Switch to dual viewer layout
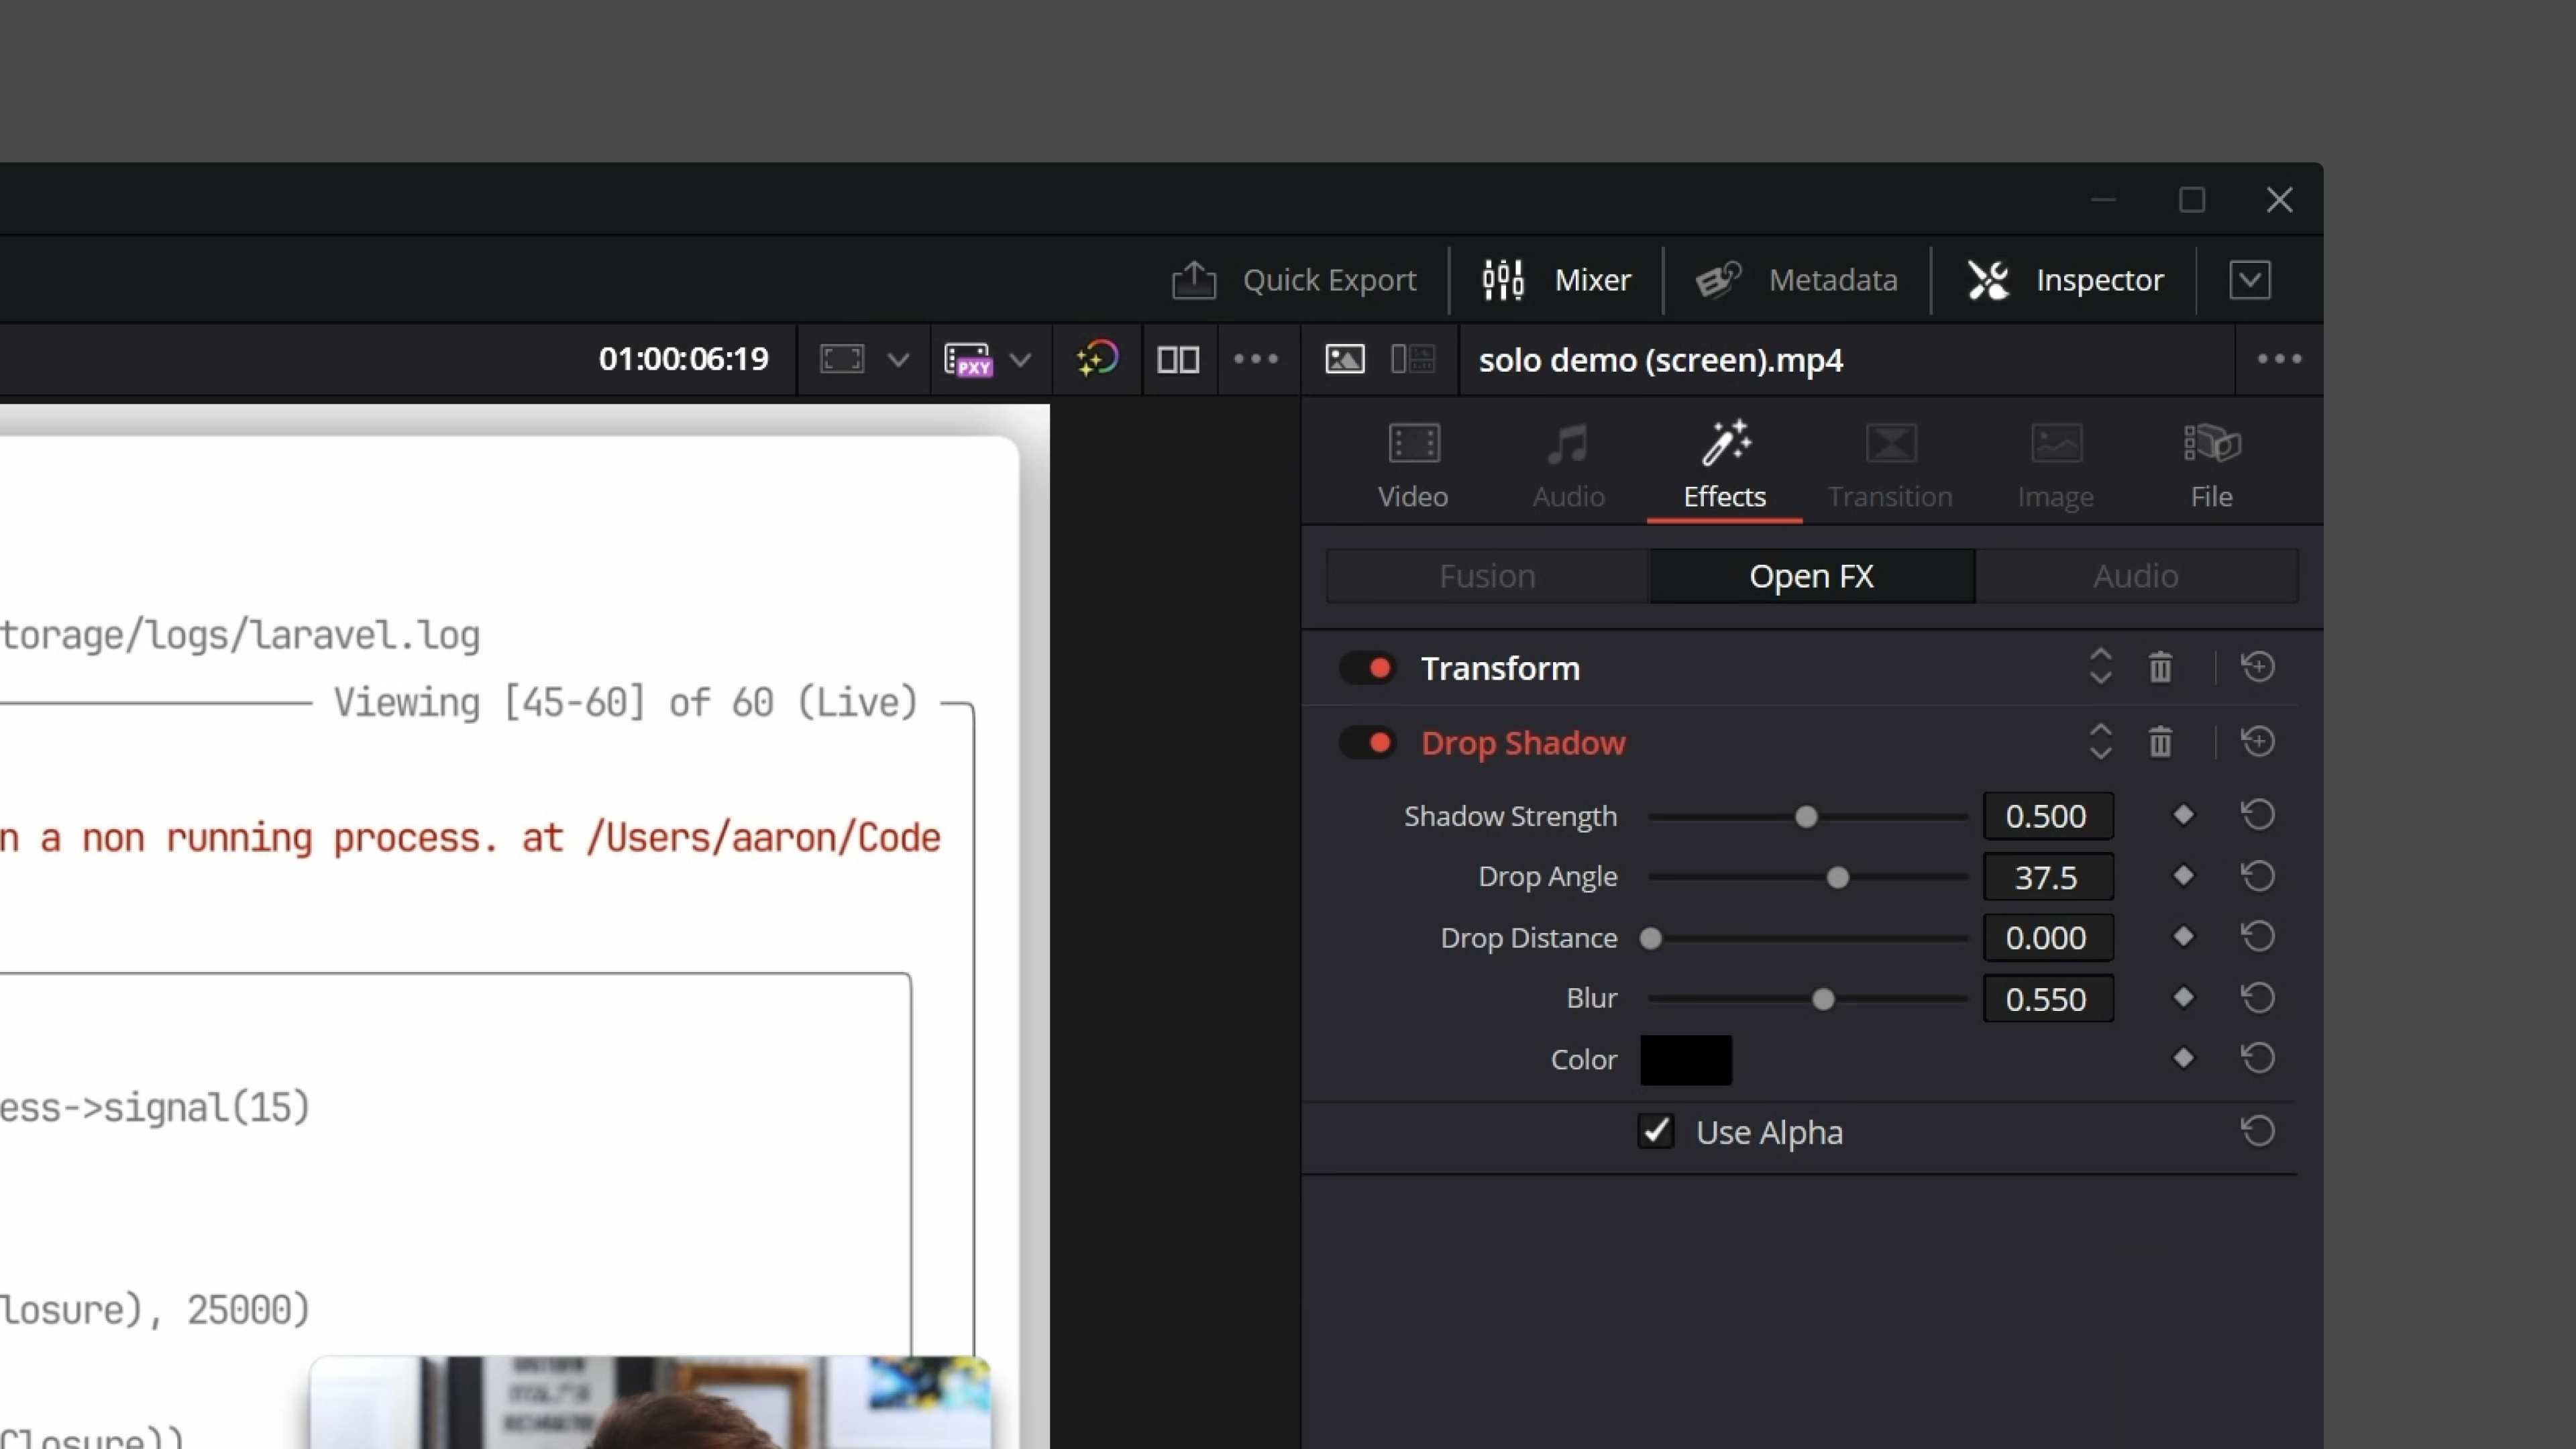The width and height of the screenshot is (2576, 1449). [1179, 359]
